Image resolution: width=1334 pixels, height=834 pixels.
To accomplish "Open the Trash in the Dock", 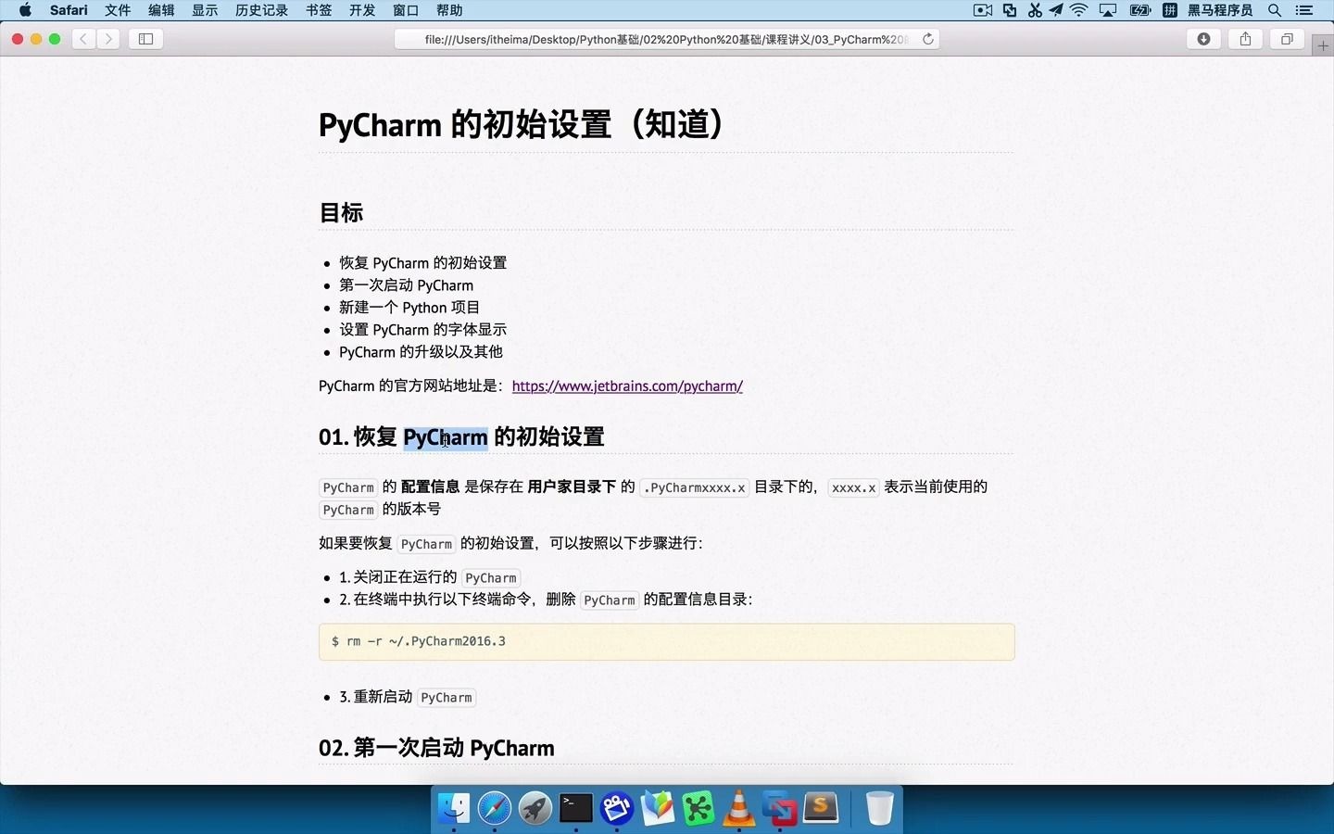I will 877,808.
